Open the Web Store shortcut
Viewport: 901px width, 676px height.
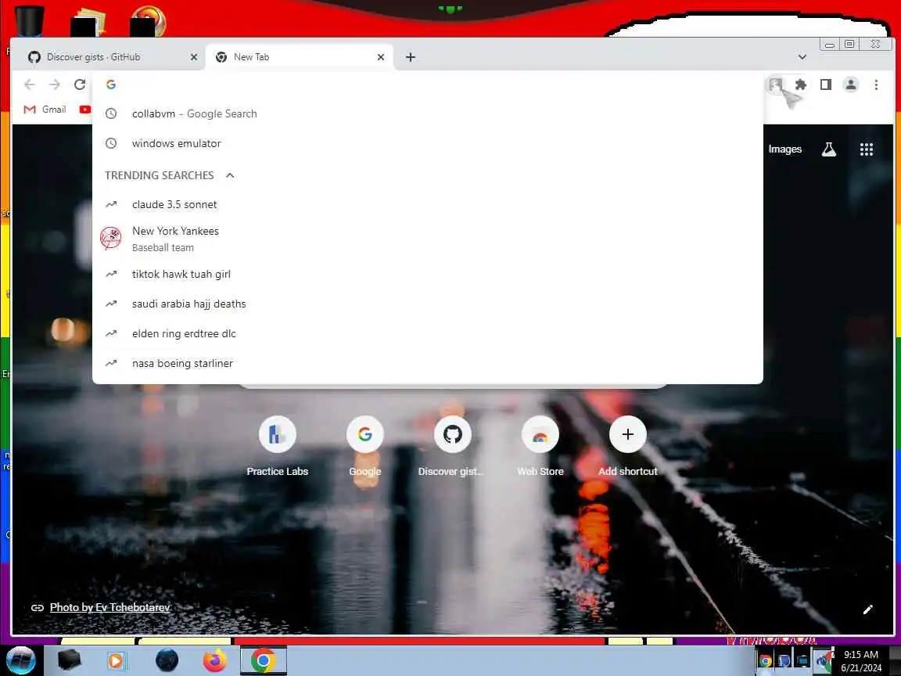[x=540, y=447]
